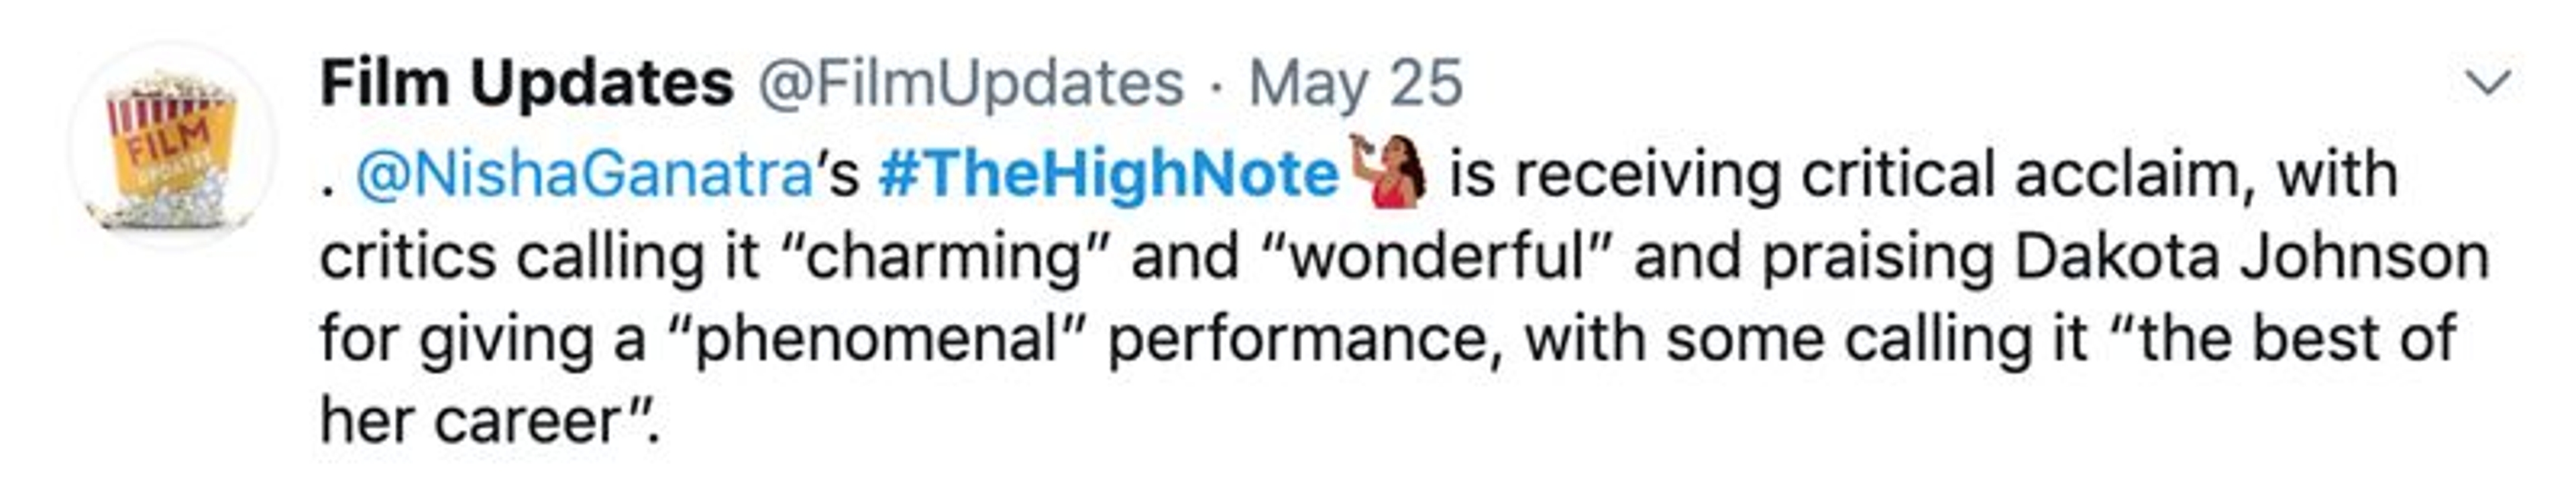Open the @NishaGanatra mention link
This screenshot has height=489, width=2576.
[x=585, y=175]
